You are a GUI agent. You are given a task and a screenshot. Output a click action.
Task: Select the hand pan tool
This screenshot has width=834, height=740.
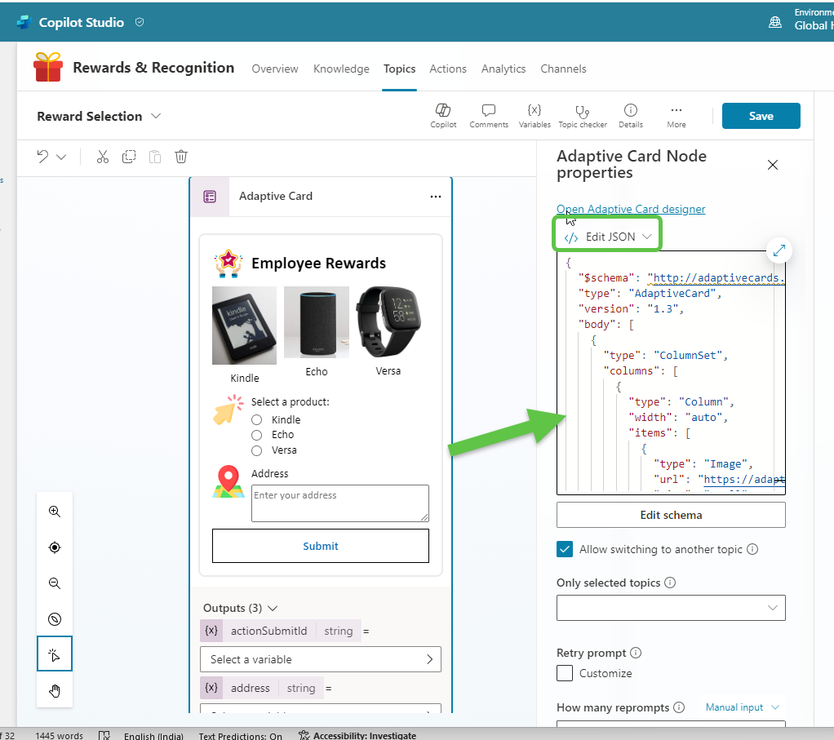point(55,691)
